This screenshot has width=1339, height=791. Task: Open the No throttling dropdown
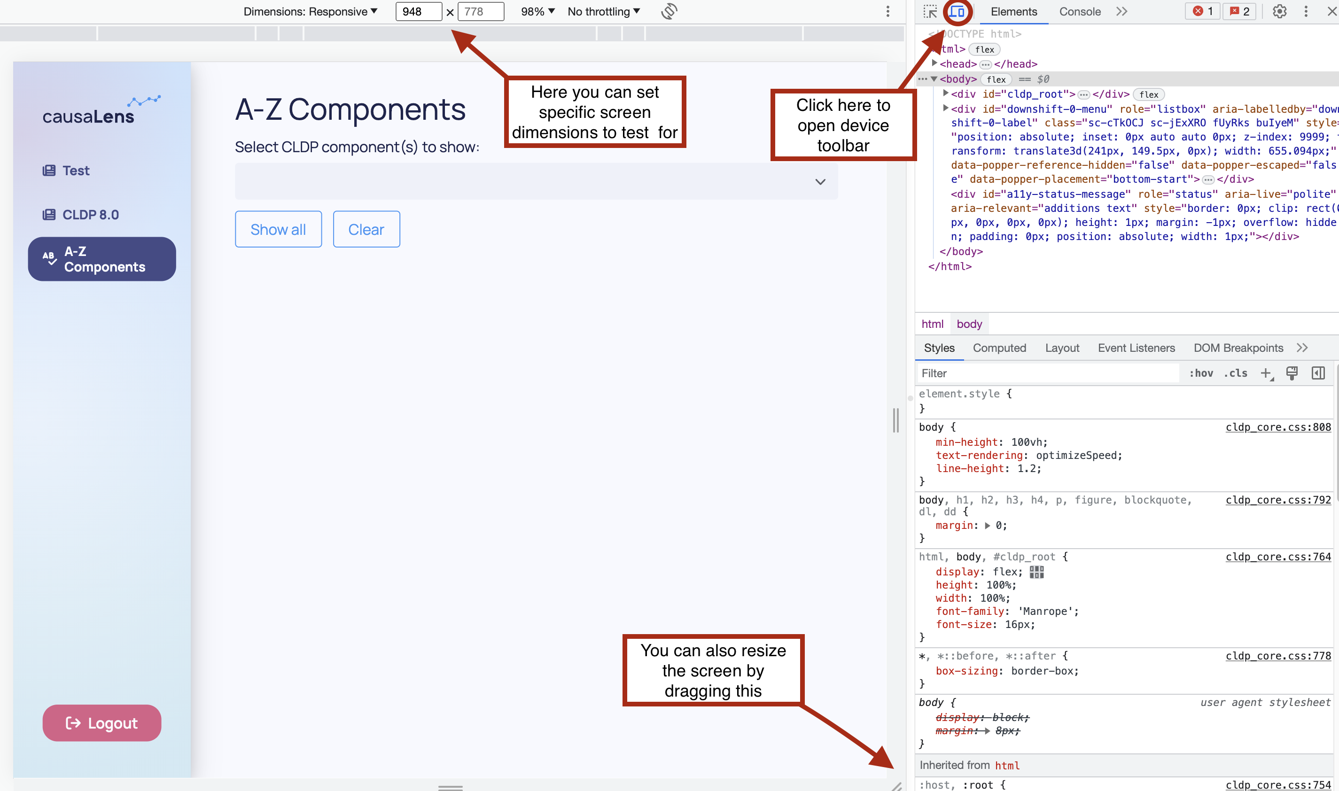pyautogui.click(x=603, y=11)
